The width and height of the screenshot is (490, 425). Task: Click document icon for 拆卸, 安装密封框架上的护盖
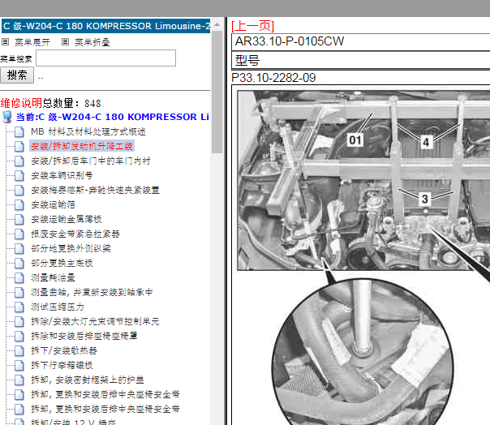(19, 380)
